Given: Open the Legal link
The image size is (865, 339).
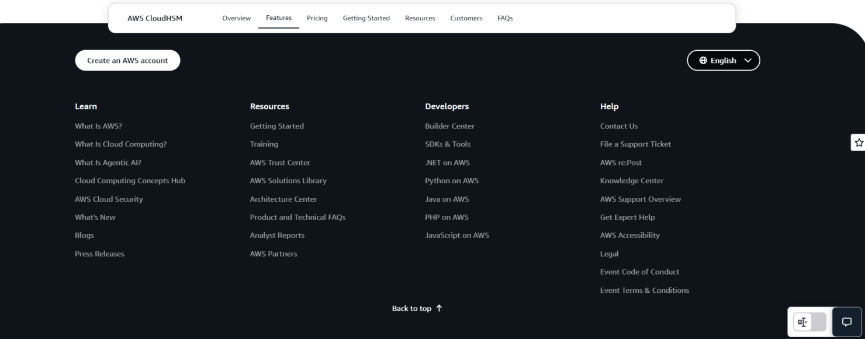Looking at the screenshot, I should 610,254.
